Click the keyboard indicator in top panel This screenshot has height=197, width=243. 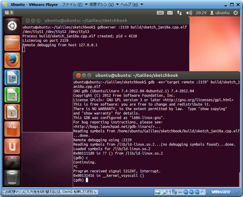point(160,13)
